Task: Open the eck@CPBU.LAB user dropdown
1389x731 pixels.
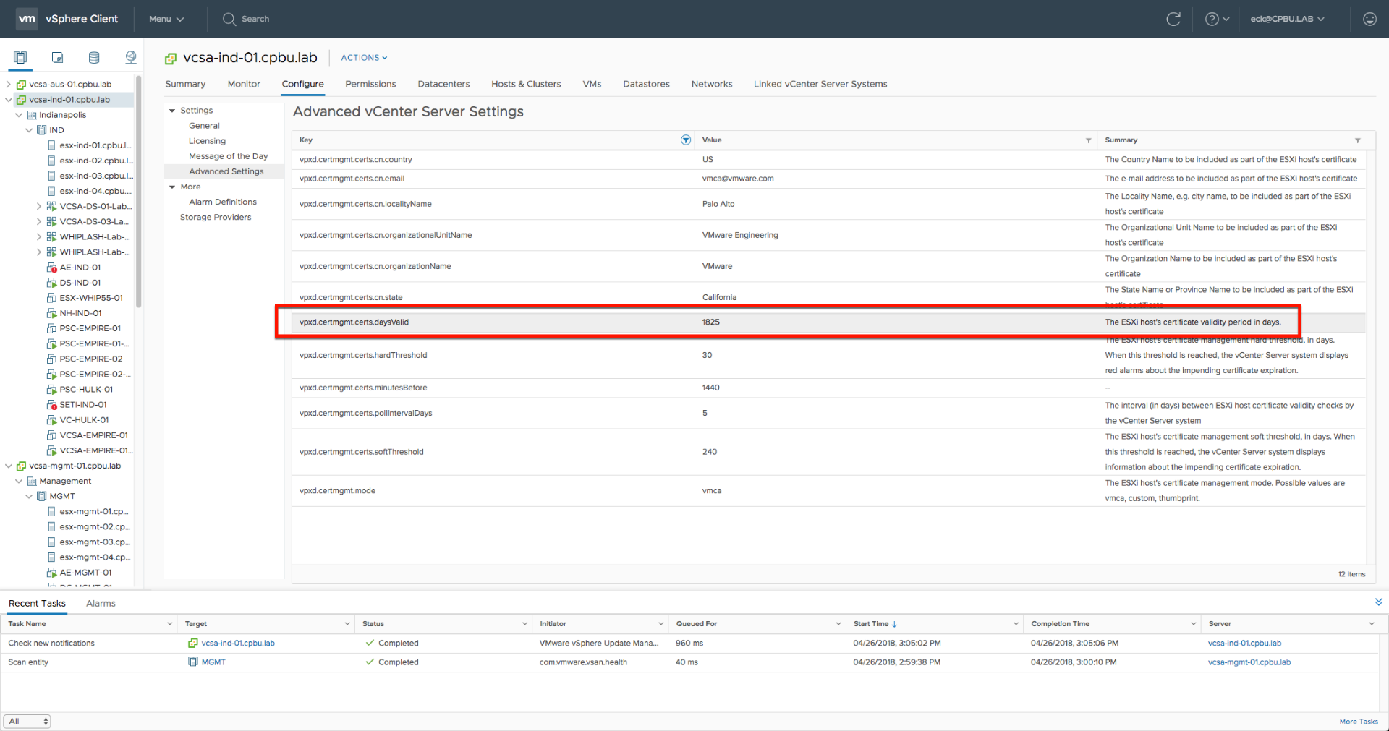Action: pos(1287,19)
